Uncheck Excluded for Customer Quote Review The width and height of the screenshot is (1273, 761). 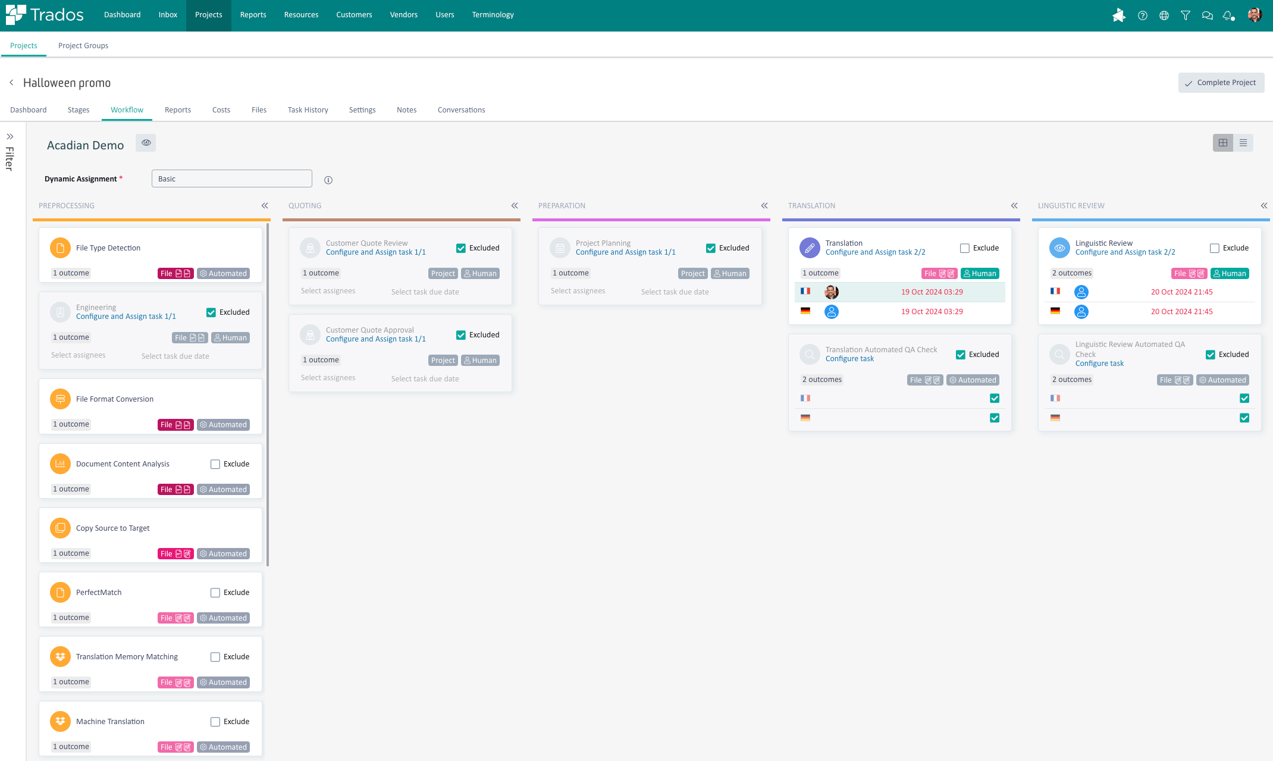461,248
